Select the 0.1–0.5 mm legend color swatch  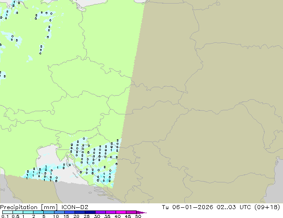coord(8,212)
